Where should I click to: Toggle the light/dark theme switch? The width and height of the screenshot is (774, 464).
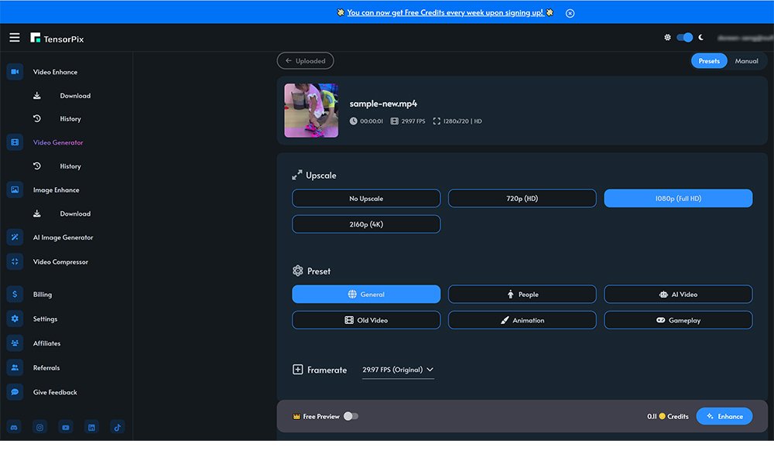click(684, 37)
